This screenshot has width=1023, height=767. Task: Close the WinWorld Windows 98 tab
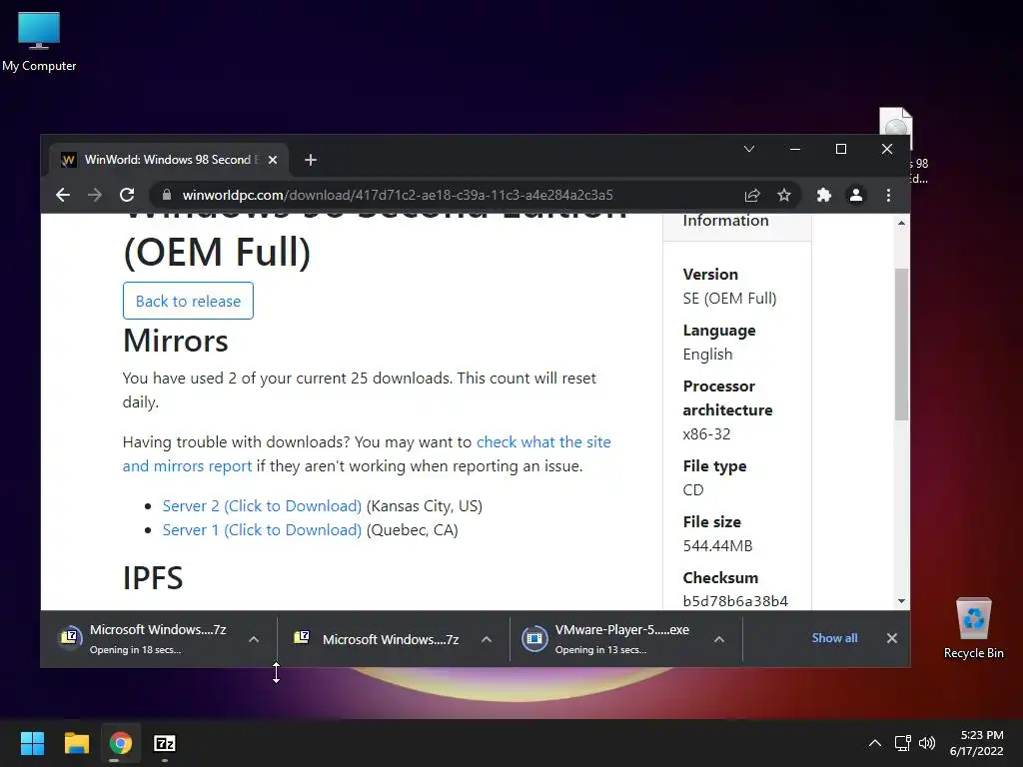pos(273,160)
